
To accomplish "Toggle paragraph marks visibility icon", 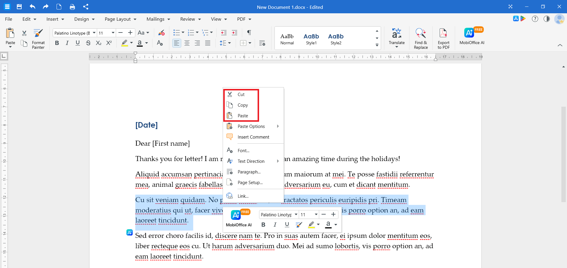I will click(x=249, y=33).
